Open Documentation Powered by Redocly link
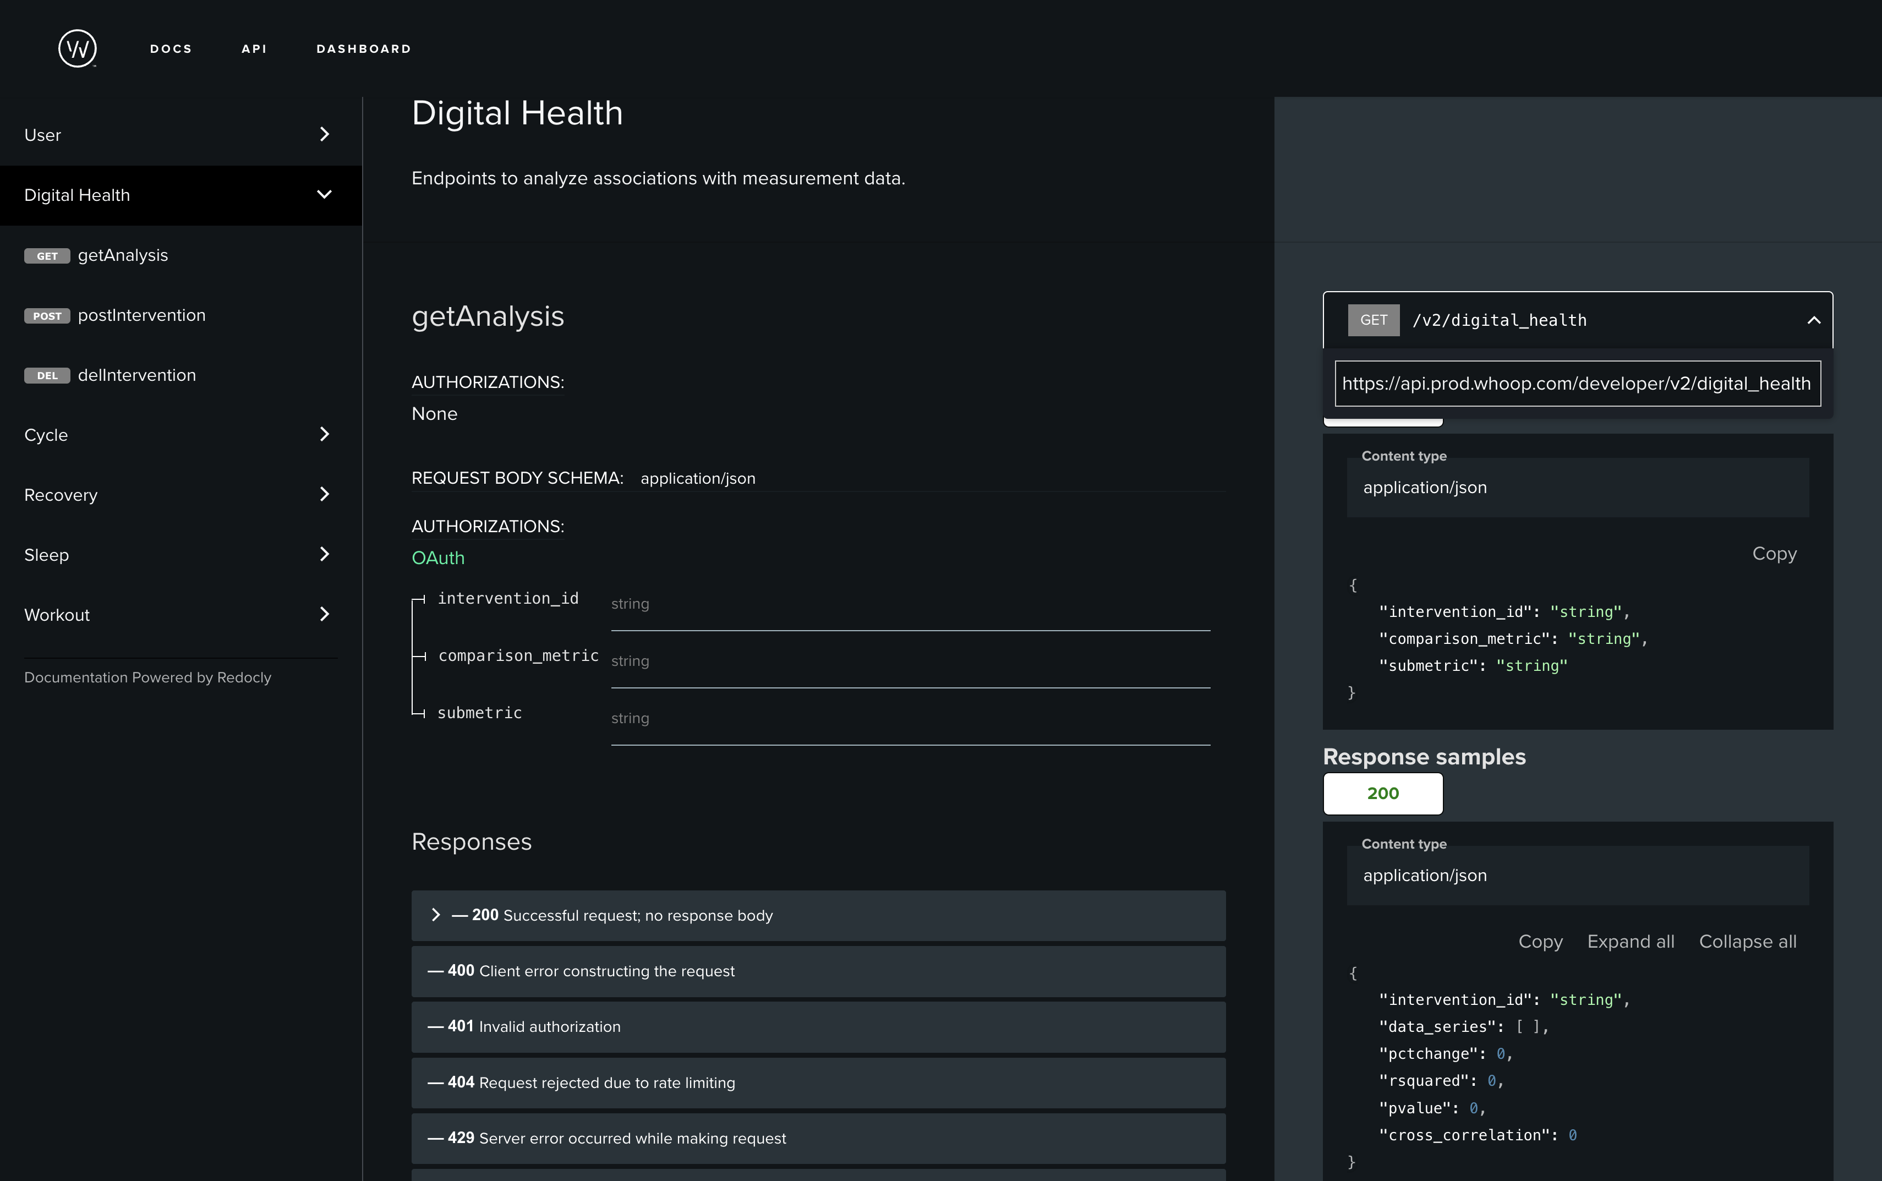1882x1181 pixels. coord(147,677)
